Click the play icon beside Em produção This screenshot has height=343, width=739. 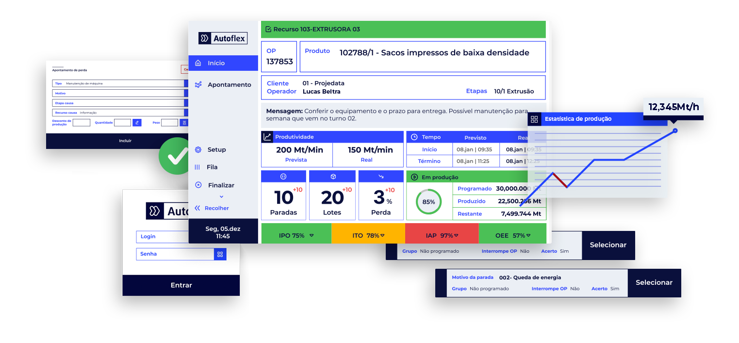tap(414, 177)
